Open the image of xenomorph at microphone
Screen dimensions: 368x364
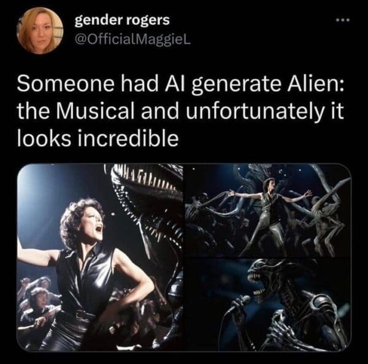click(x=268, y=305)
